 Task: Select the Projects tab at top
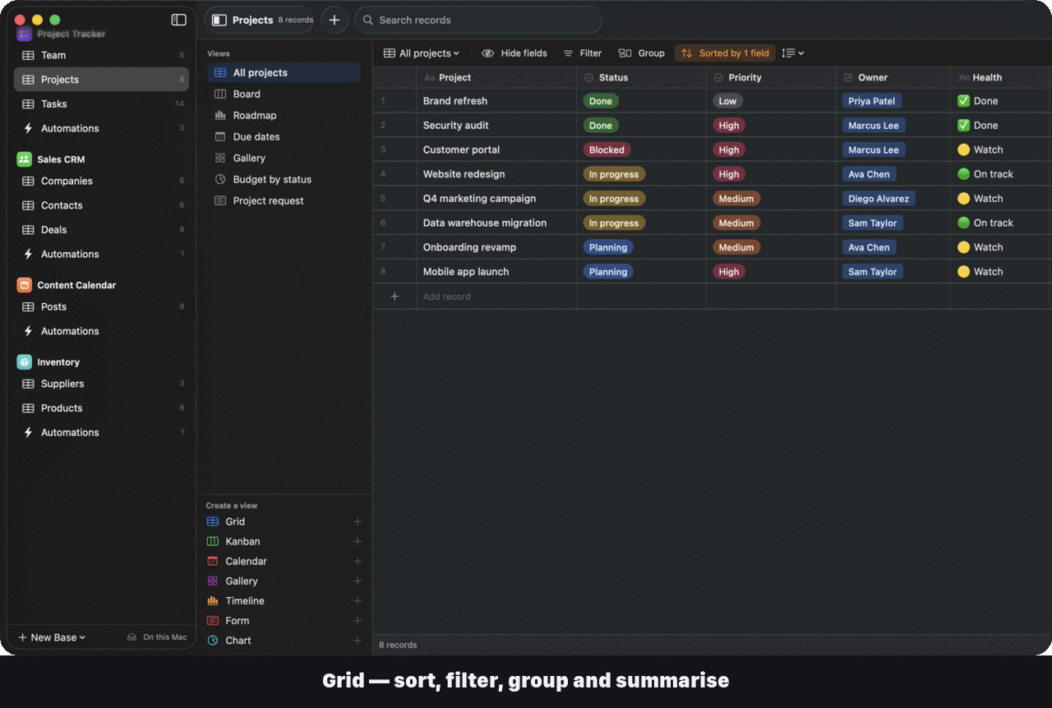pyautogui.click(x=259, y=20)
